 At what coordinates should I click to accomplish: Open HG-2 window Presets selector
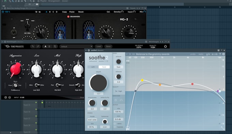tap(133, 8)
